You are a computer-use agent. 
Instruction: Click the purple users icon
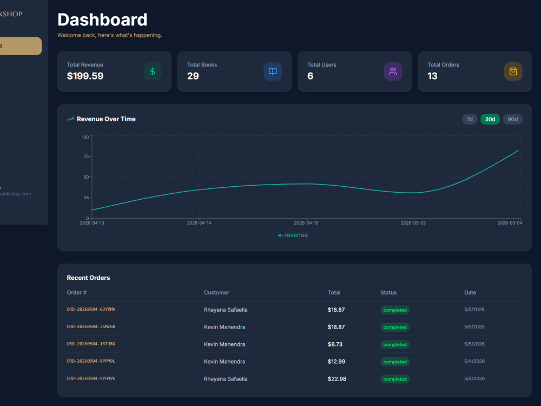click(393, 71)
